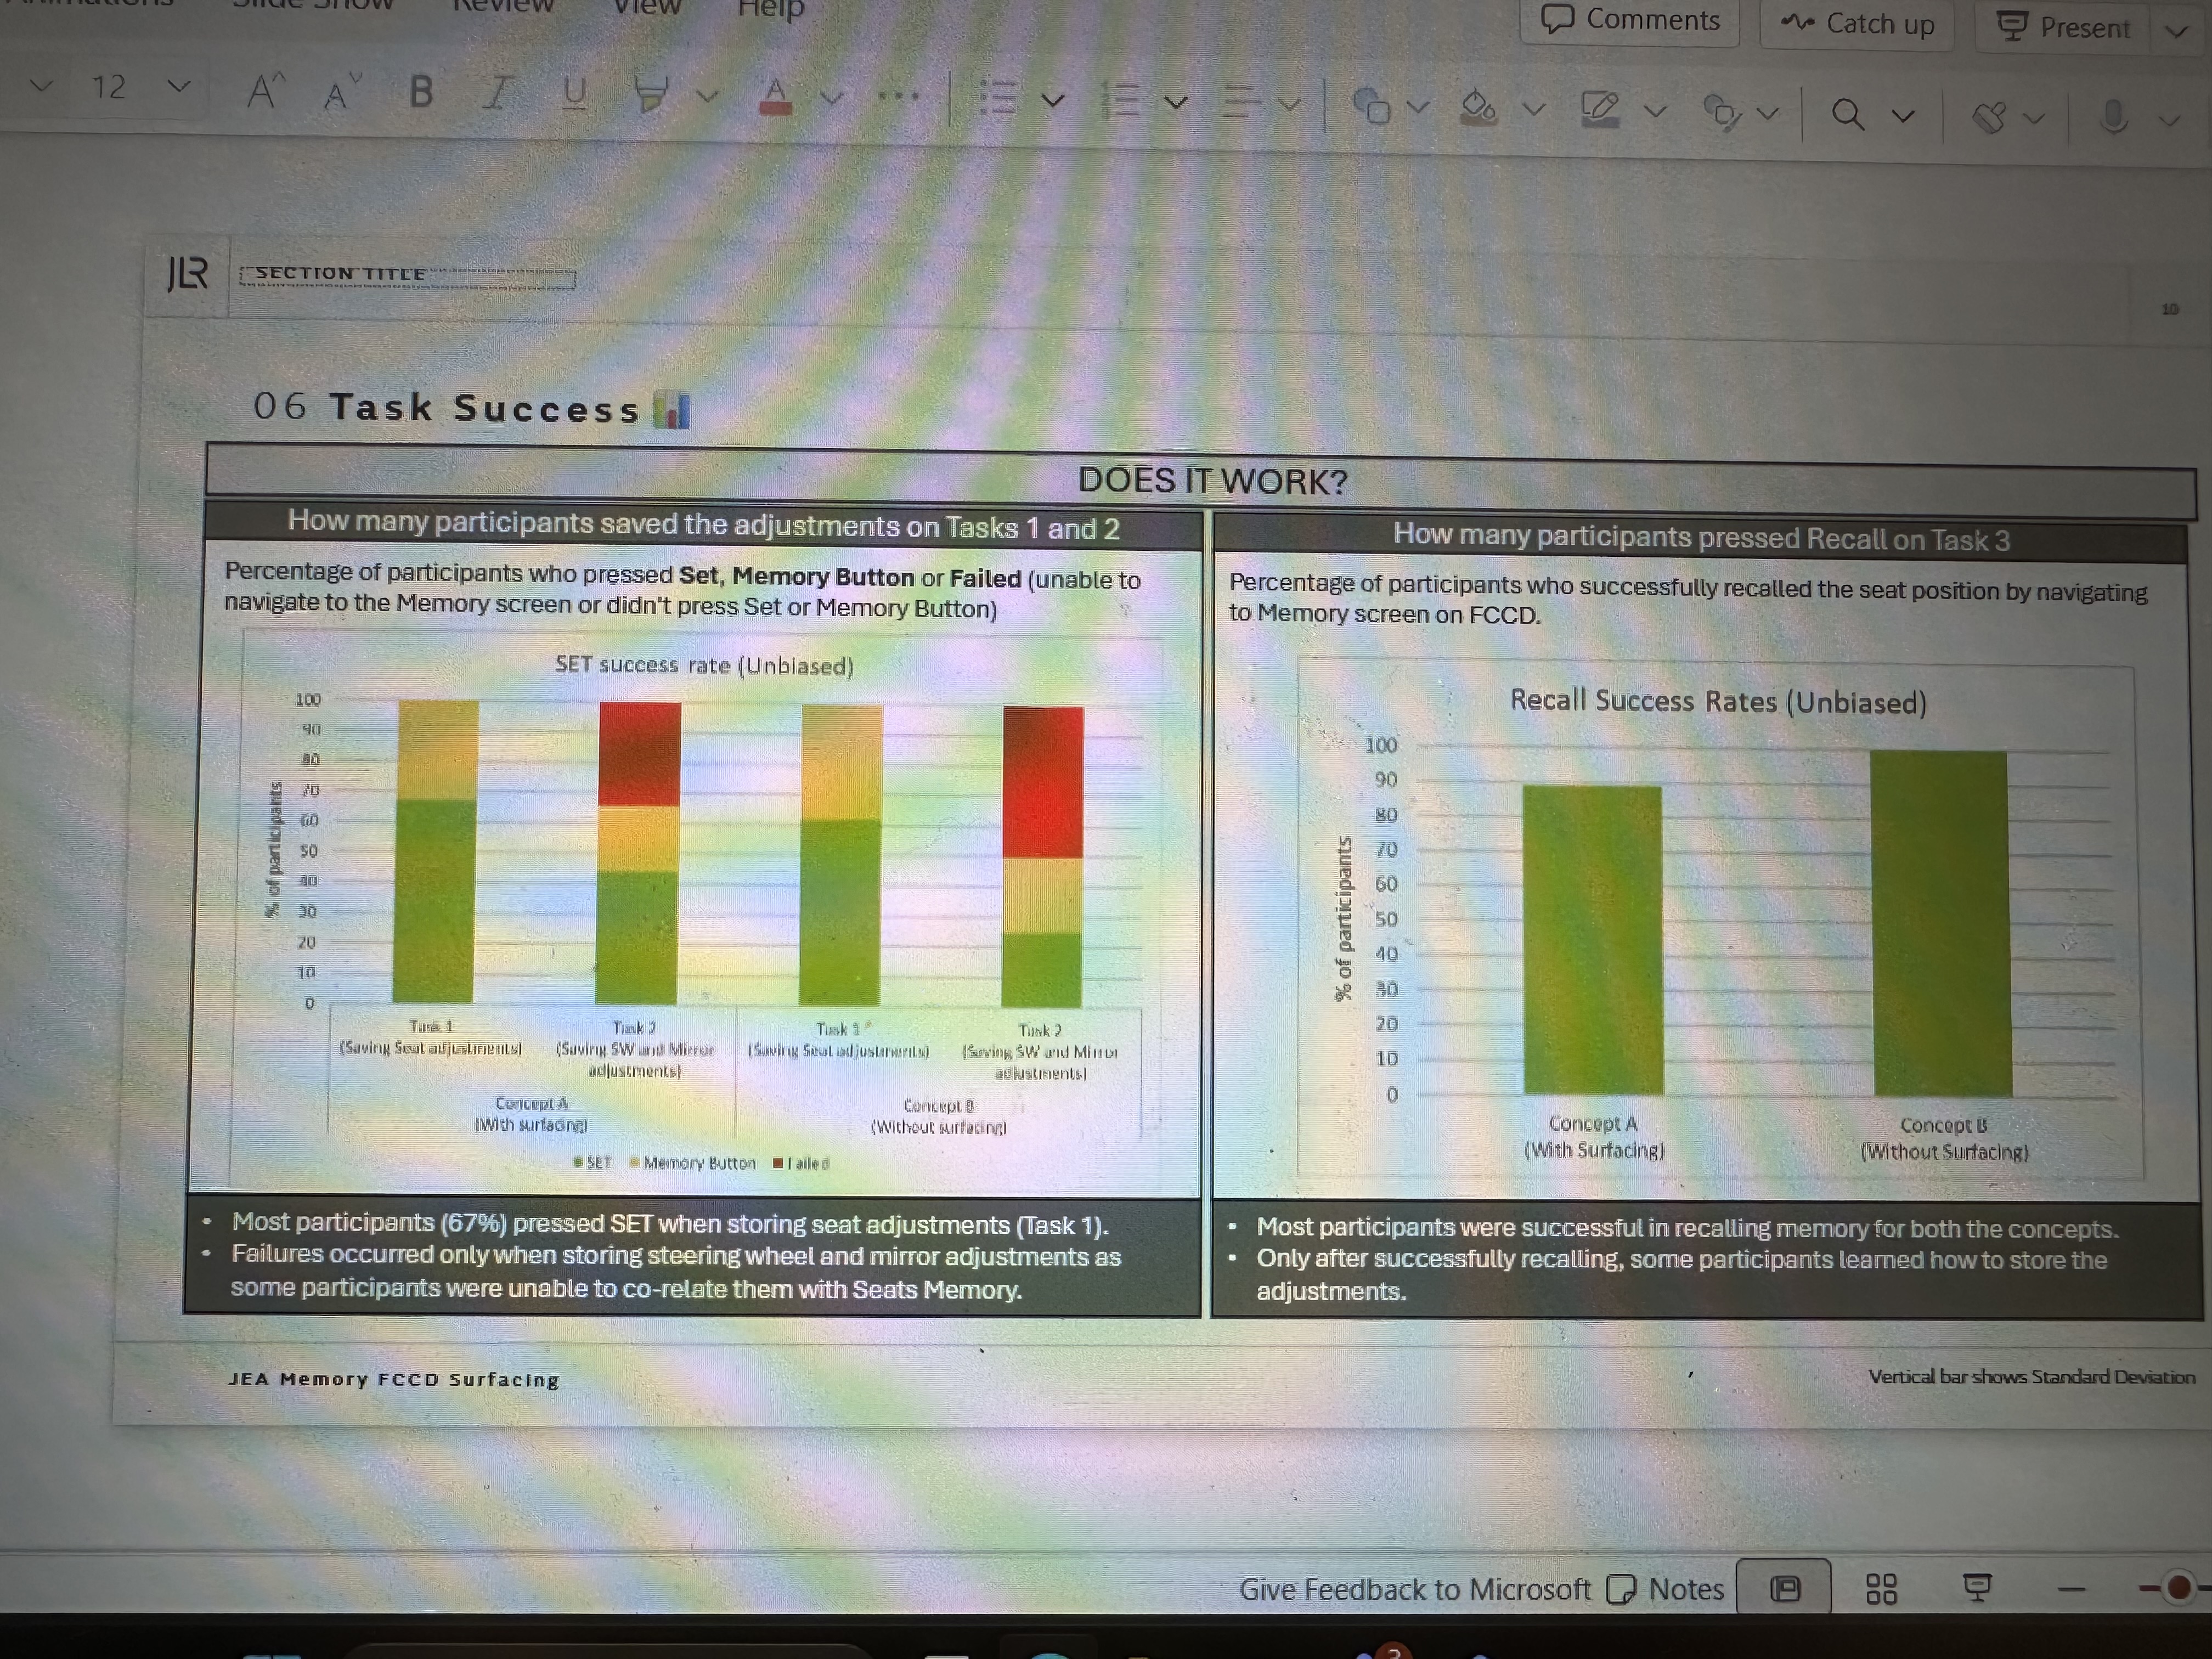2212x1659 pixels.
Task: Expand the Shapes dropdown arrow
Action: coord(1418,106)
